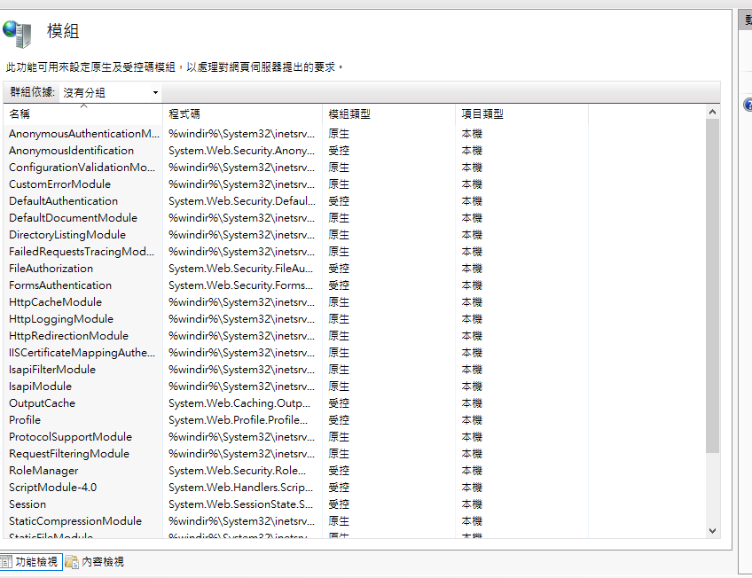Select the CustomErrorModule entry
The height and width of the screenshot is (578, 752).
pyautogui.click(x=60, y=184)
